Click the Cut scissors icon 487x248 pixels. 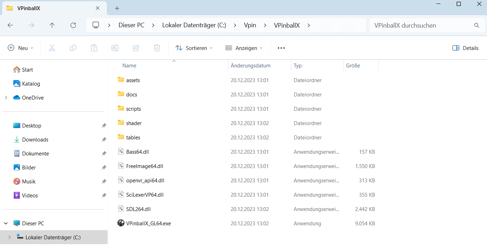(x=52, y=48)
